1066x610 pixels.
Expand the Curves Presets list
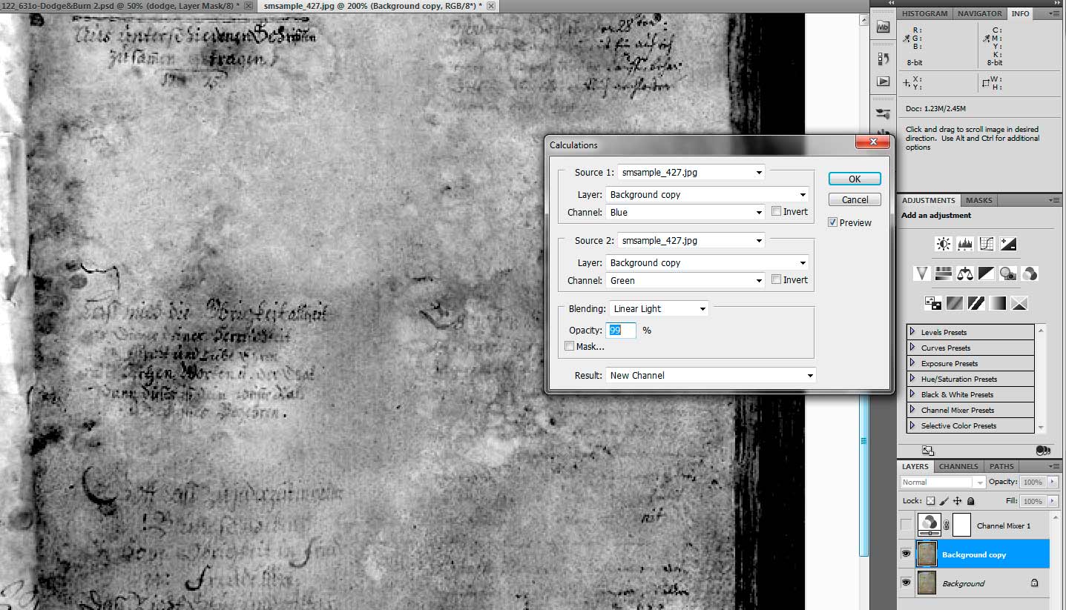tap(912, 348)
